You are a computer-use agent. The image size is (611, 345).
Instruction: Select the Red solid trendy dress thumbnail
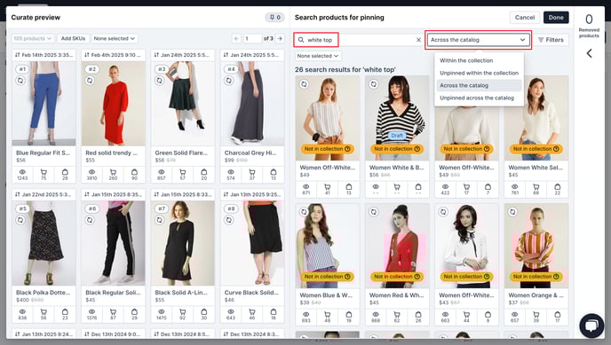click(113, 104)
